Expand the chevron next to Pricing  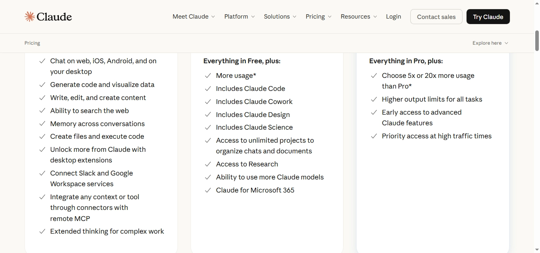click(x=330, y=17)
